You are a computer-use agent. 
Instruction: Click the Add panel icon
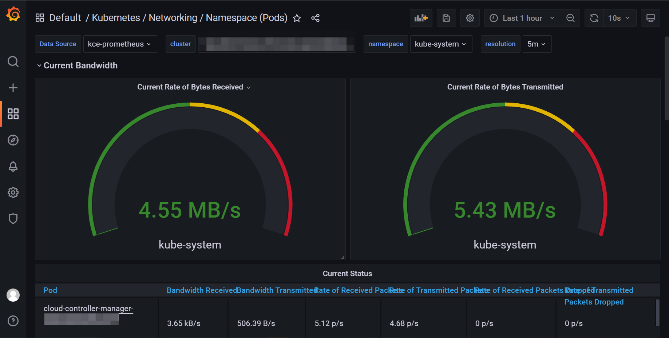point(421,18)
